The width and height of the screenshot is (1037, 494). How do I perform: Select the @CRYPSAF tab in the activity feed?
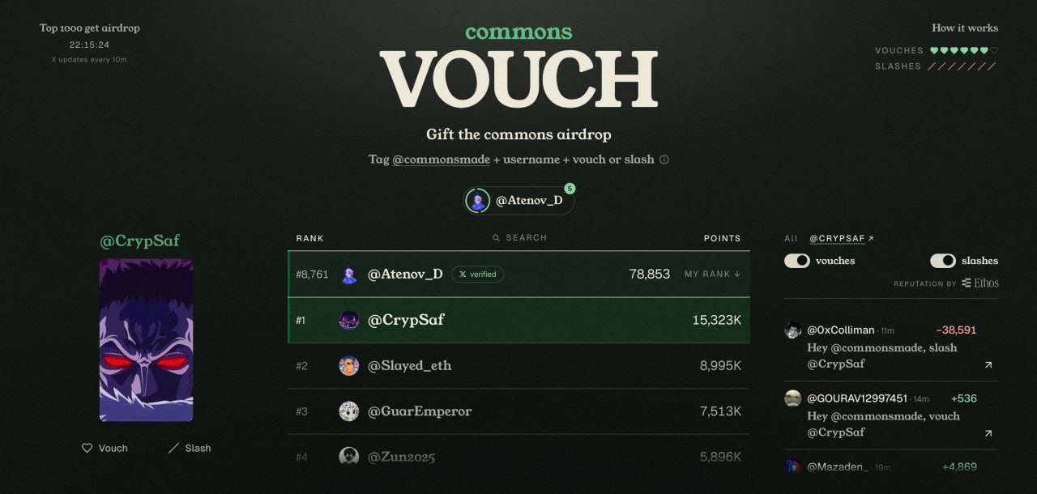(x=842, y=239)
